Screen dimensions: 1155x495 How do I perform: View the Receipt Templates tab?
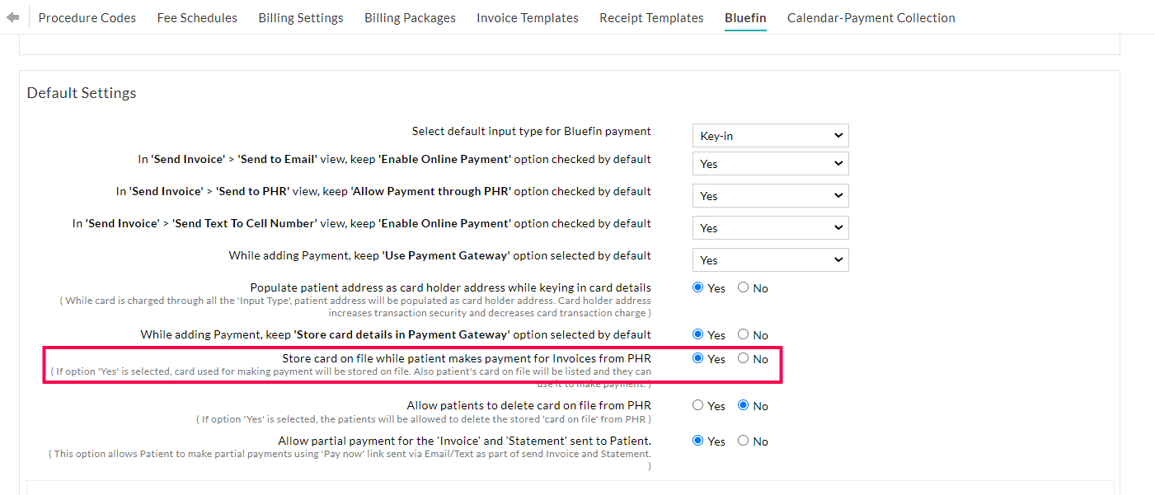click(651, 17)
